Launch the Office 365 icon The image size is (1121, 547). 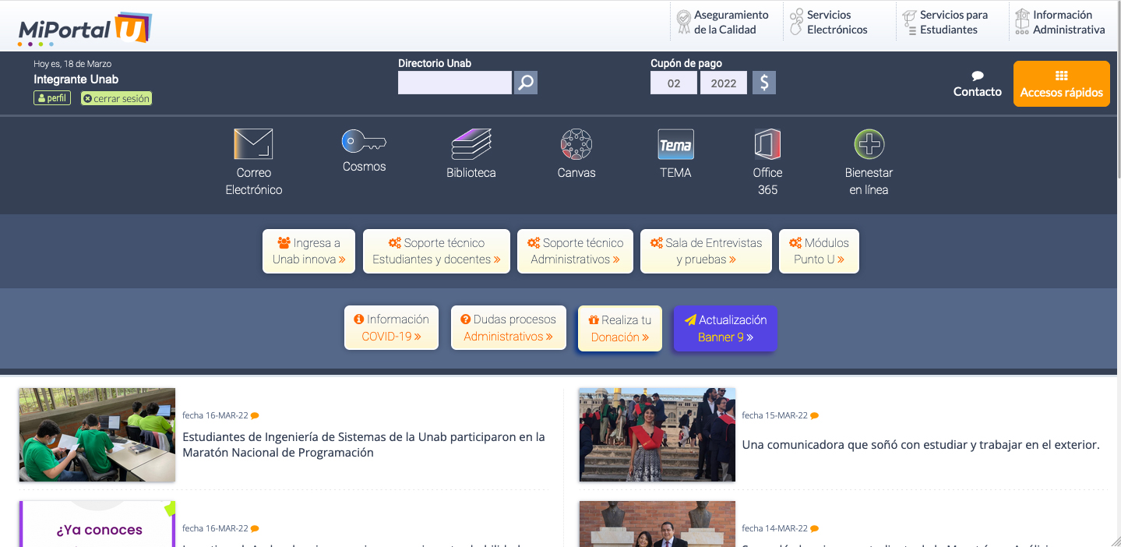pyautogui.click(x=767, y=145)
